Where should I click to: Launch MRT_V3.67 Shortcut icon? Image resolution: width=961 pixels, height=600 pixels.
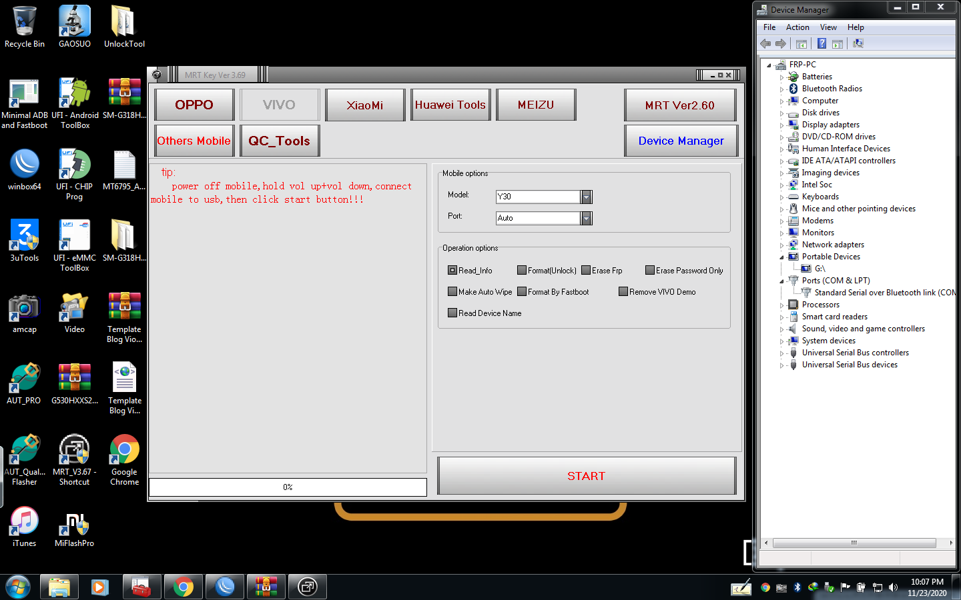pos(75,460)
